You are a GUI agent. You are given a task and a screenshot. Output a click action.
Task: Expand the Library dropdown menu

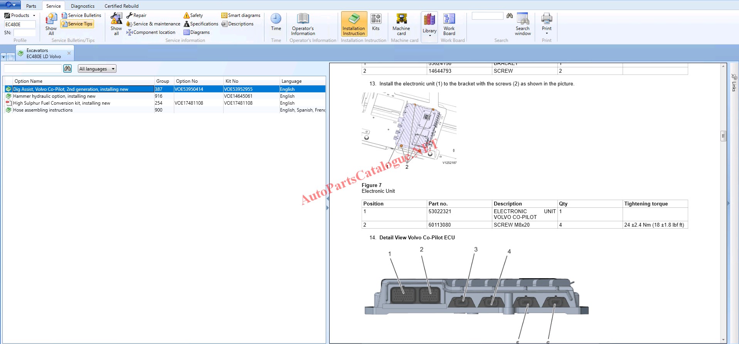pyautogui.click(x=429, y=35)
